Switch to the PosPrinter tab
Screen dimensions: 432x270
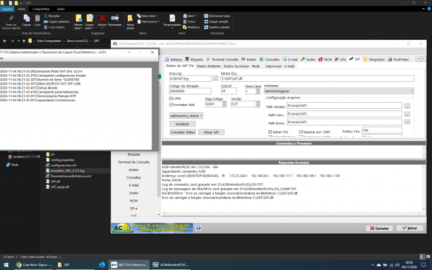tap(399, 59)
